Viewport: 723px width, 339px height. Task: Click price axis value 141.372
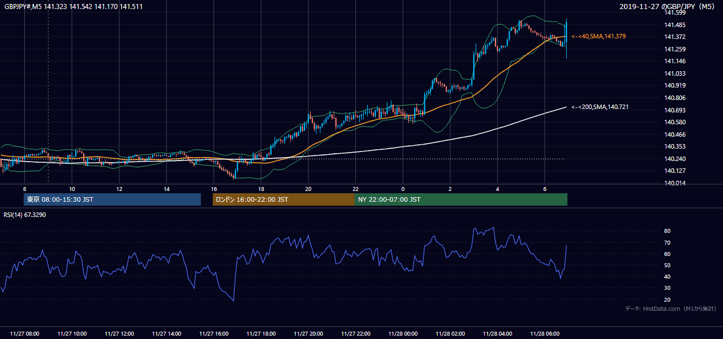pyautogui.click(x=674, y=37)
